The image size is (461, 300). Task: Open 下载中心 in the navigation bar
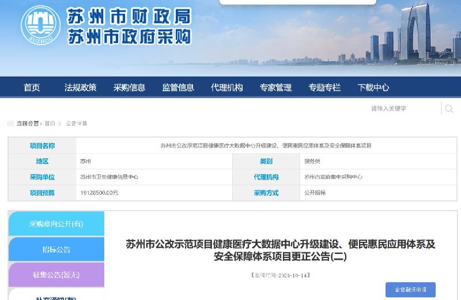373,88
